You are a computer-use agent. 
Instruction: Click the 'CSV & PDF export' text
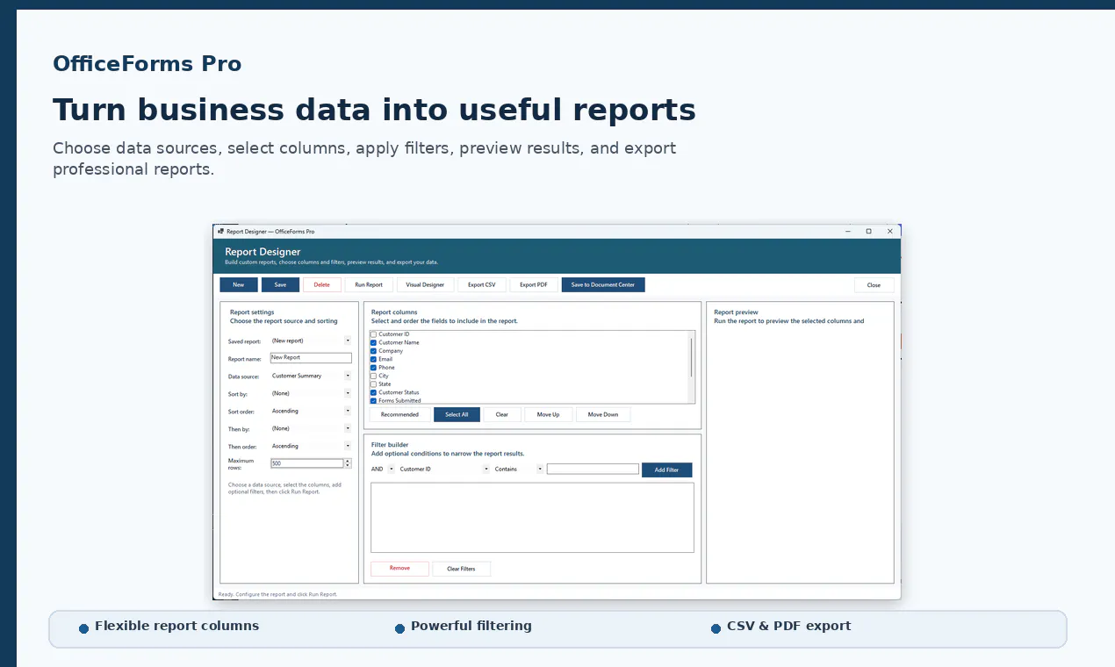[788, 627]
